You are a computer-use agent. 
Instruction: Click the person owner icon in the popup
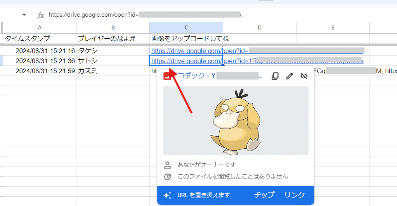tap(167, 165)
